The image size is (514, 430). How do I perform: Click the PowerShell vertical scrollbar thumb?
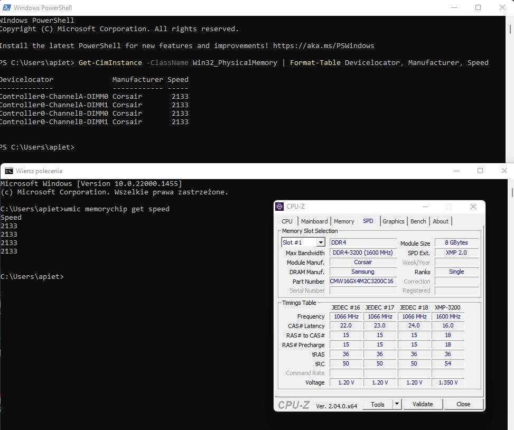pos(510,29)
